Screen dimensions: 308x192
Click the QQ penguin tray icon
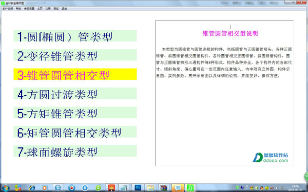(x=262, y=188)
